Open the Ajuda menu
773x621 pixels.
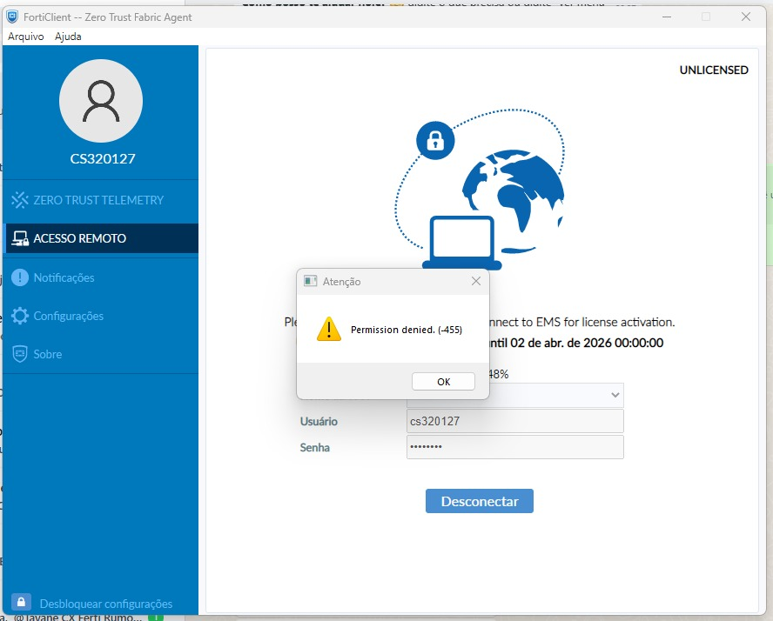(68, 37)
